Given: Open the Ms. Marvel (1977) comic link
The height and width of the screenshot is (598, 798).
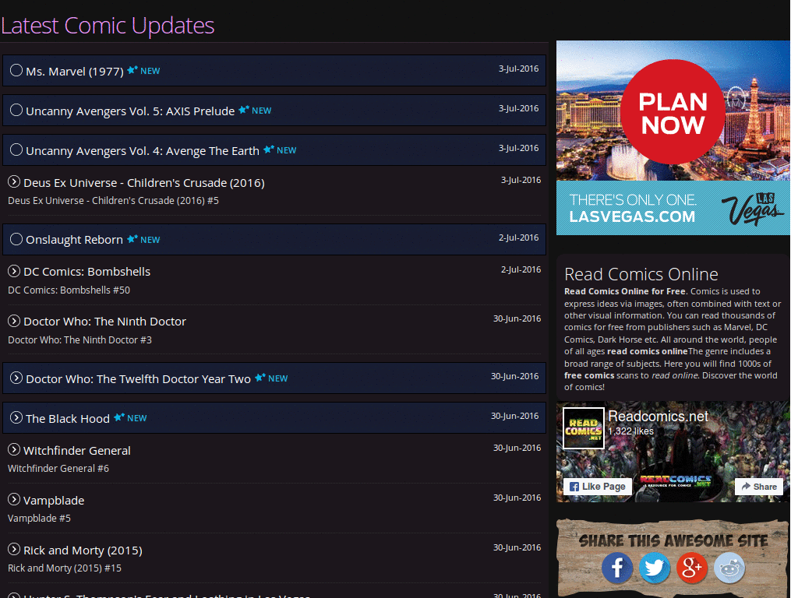Looking at the screenshot, I should 75,72.
